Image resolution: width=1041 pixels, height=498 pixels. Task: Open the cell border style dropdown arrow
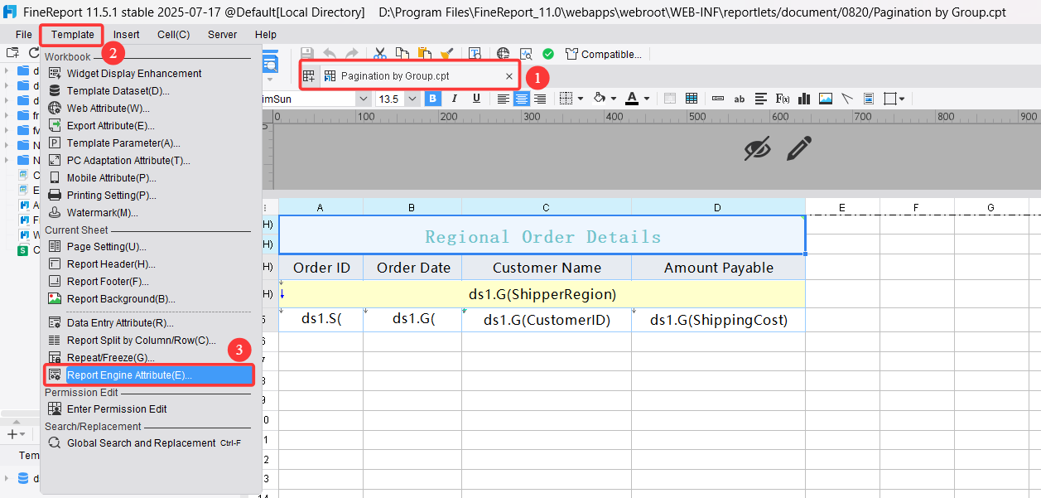[x=581, y=99]
